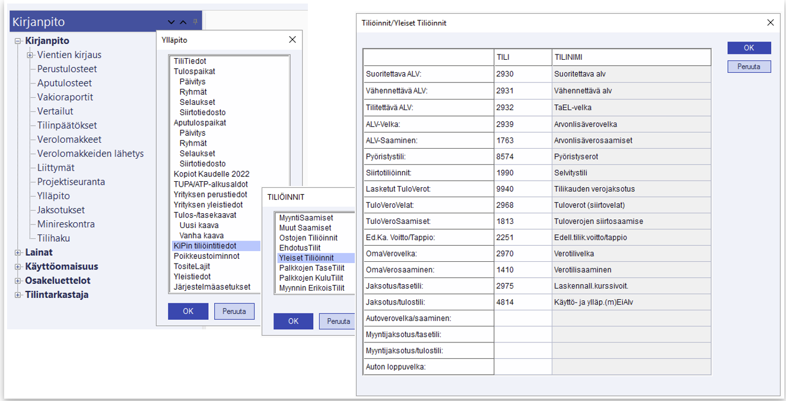The height and width of the screenshot is (401, 786).
Task: Expand the Vientien kirjaus node
Action: point(30,55)
